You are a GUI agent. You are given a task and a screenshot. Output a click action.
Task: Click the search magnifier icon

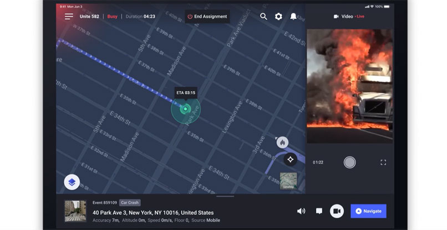tap(263, 17)
